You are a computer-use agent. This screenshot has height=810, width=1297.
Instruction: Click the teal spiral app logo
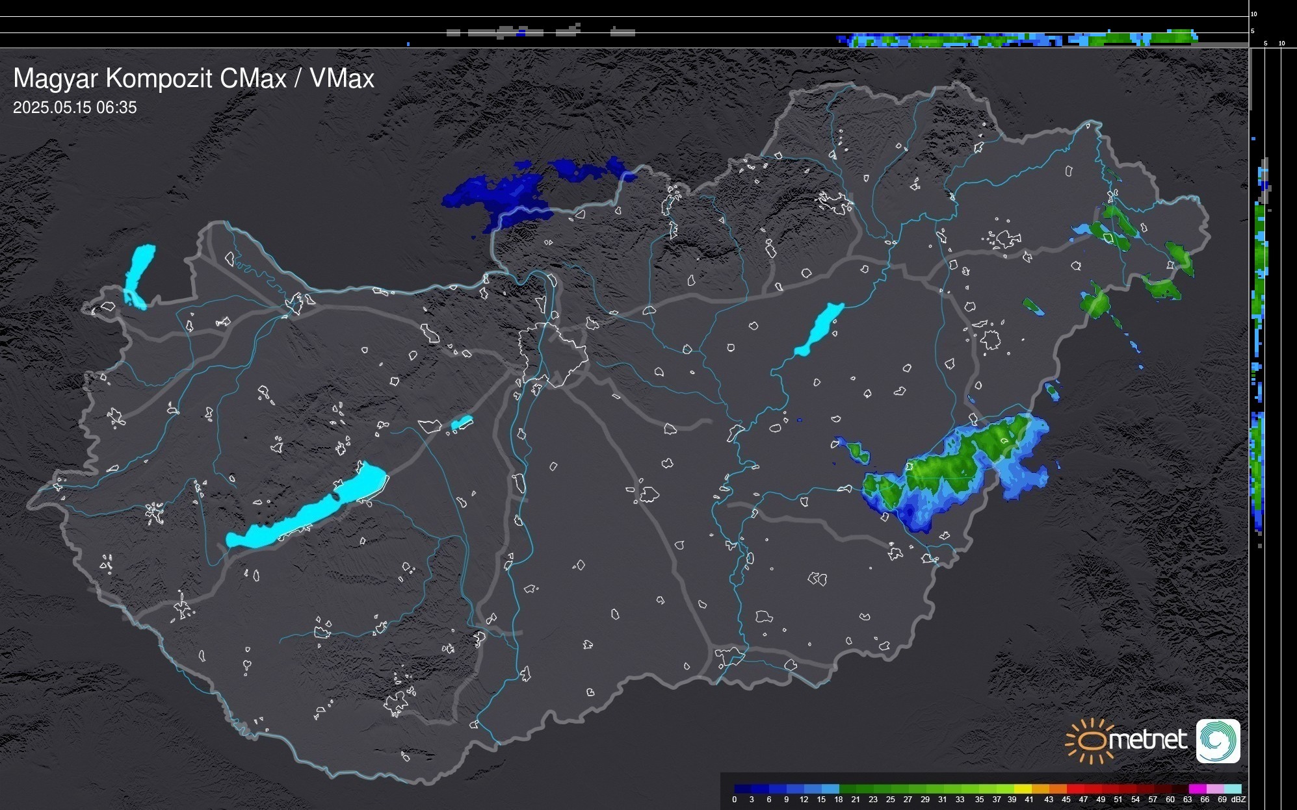point(1218,740)
